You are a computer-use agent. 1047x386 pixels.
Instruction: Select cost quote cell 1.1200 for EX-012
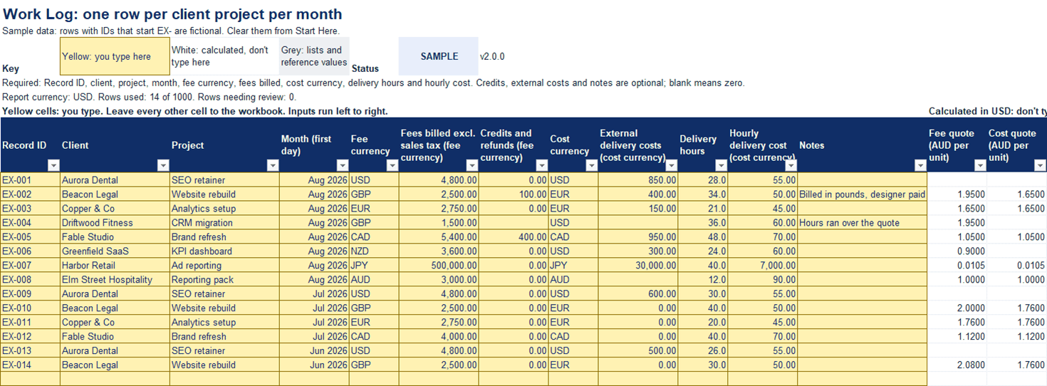pos(1017,337)
